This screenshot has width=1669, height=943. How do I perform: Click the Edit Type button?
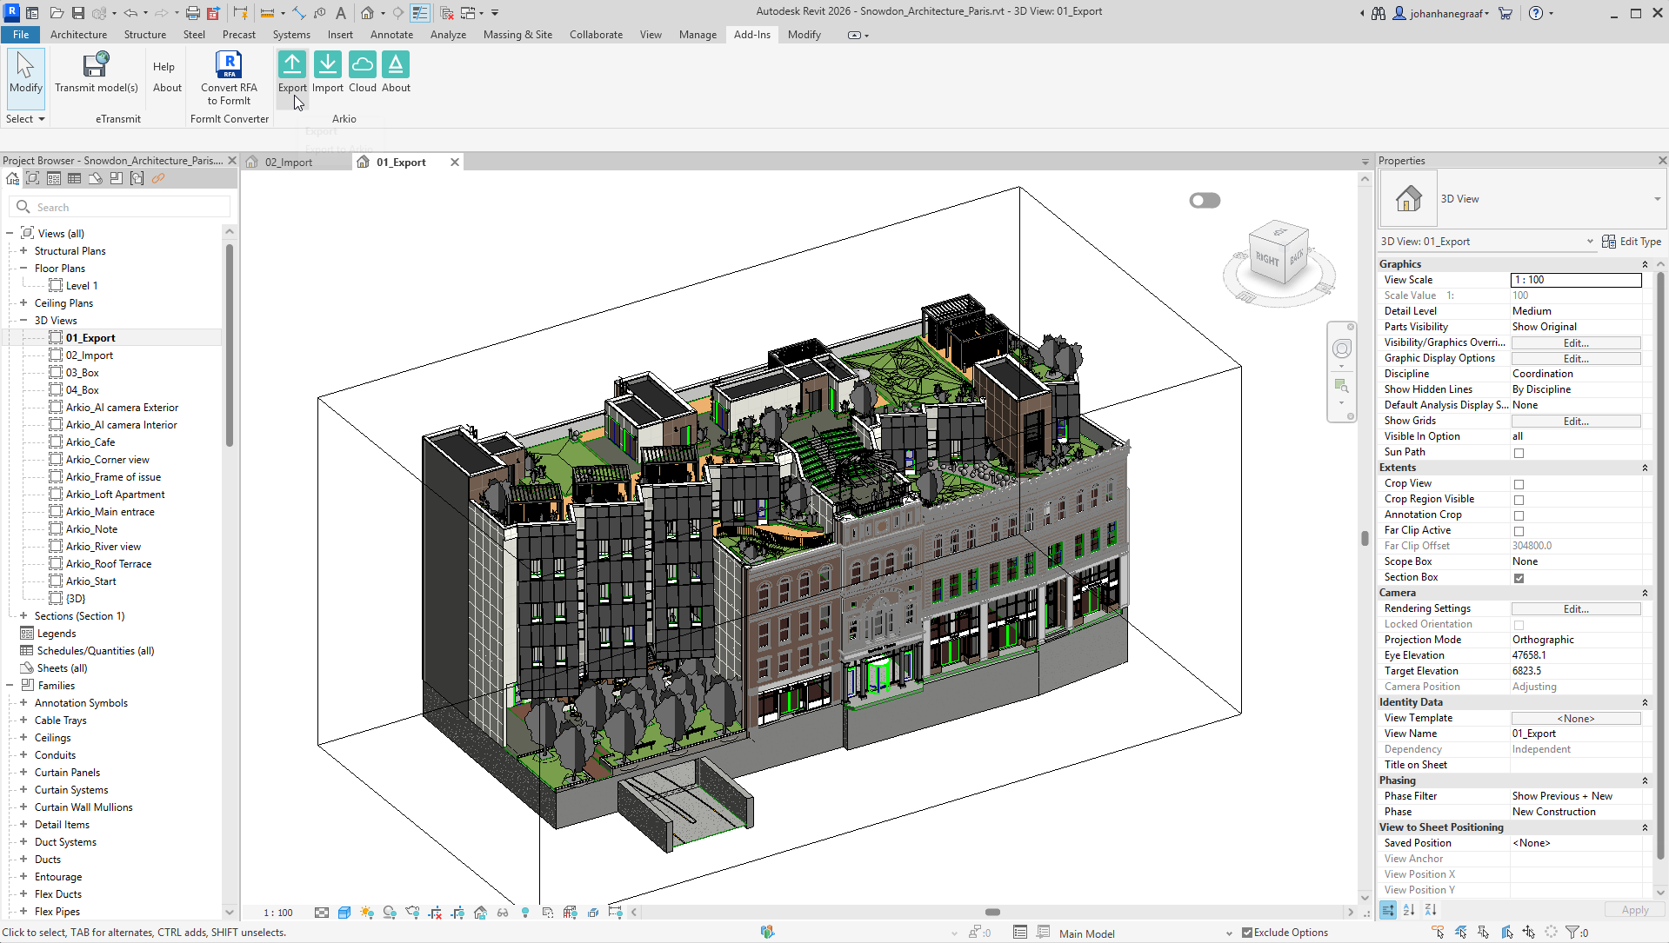pos(1632,242)
